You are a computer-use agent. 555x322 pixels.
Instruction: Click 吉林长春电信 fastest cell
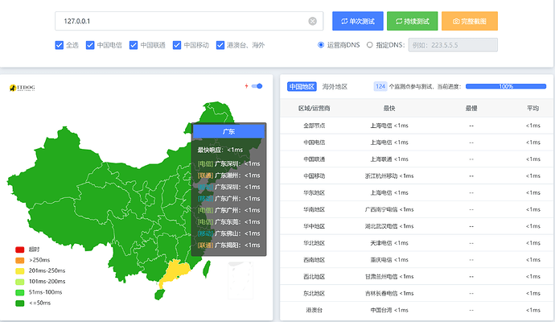(x=389, y=293)
